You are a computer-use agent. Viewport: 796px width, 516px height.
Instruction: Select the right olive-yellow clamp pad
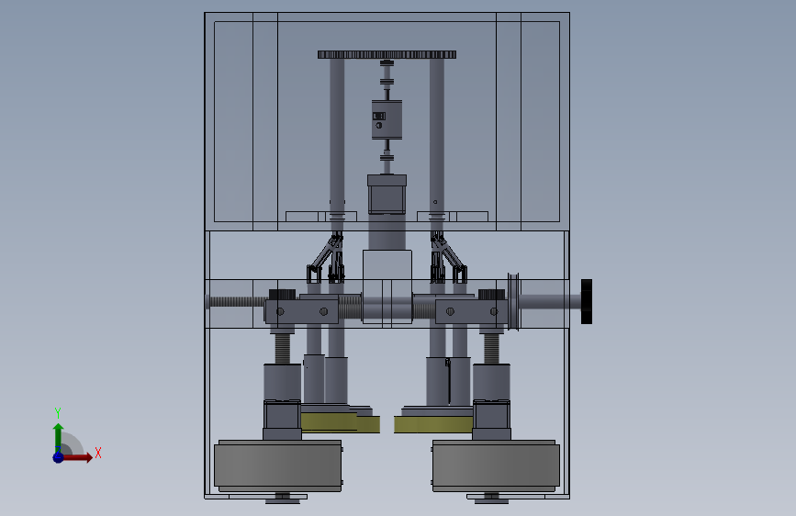point(433,424)
